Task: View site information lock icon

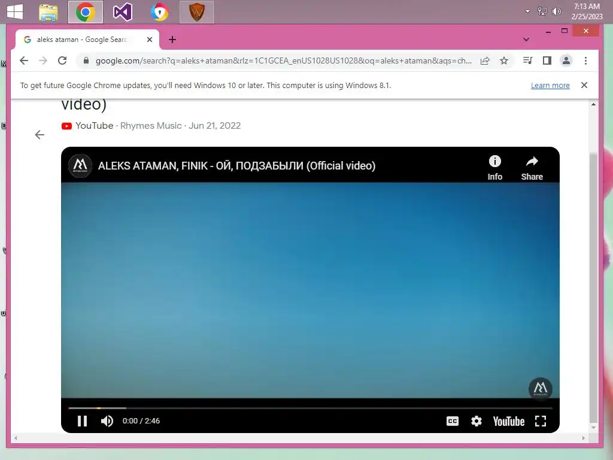Action: point(86,60)
